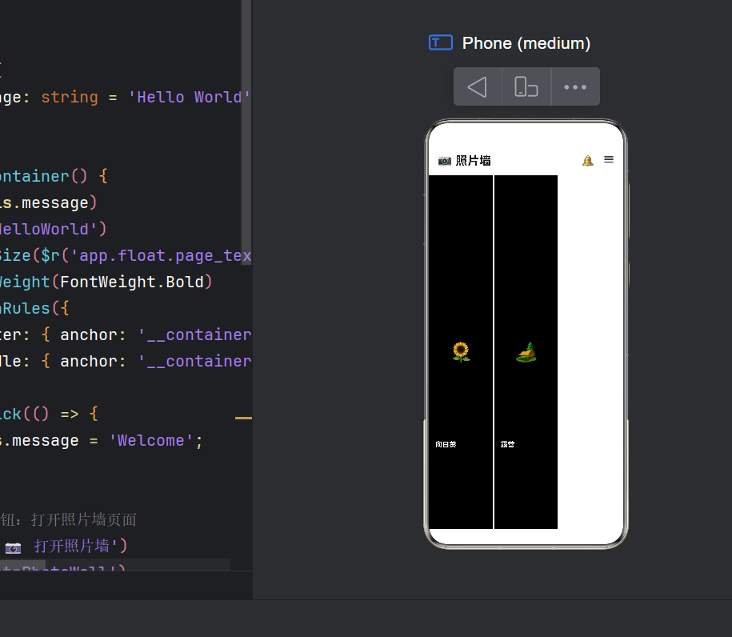This screenshot has width=732, height=637.
Task: Click the Phone (medium) label
Action: coord(526,43)
